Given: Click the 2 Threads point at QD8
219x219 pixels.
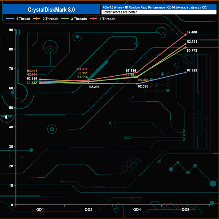Looking at the screenshot, I should pos(186,44).
